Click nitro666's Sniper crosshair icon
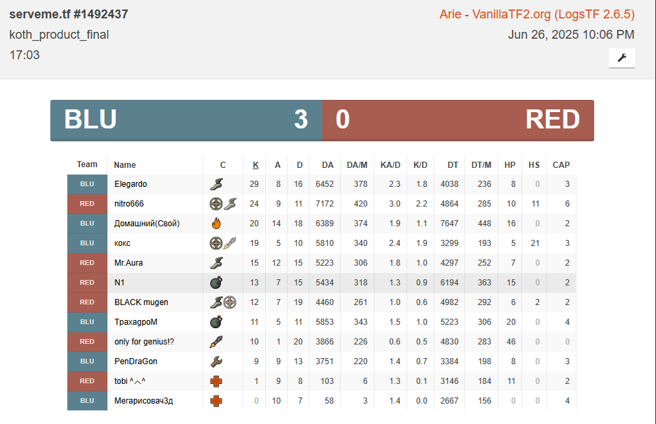This screenshot has width=656, height=424. [216, 204]
